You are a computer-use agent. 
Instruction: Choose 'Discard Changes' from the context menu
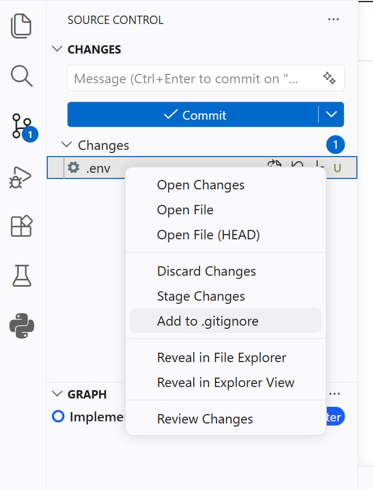[206, 271]
